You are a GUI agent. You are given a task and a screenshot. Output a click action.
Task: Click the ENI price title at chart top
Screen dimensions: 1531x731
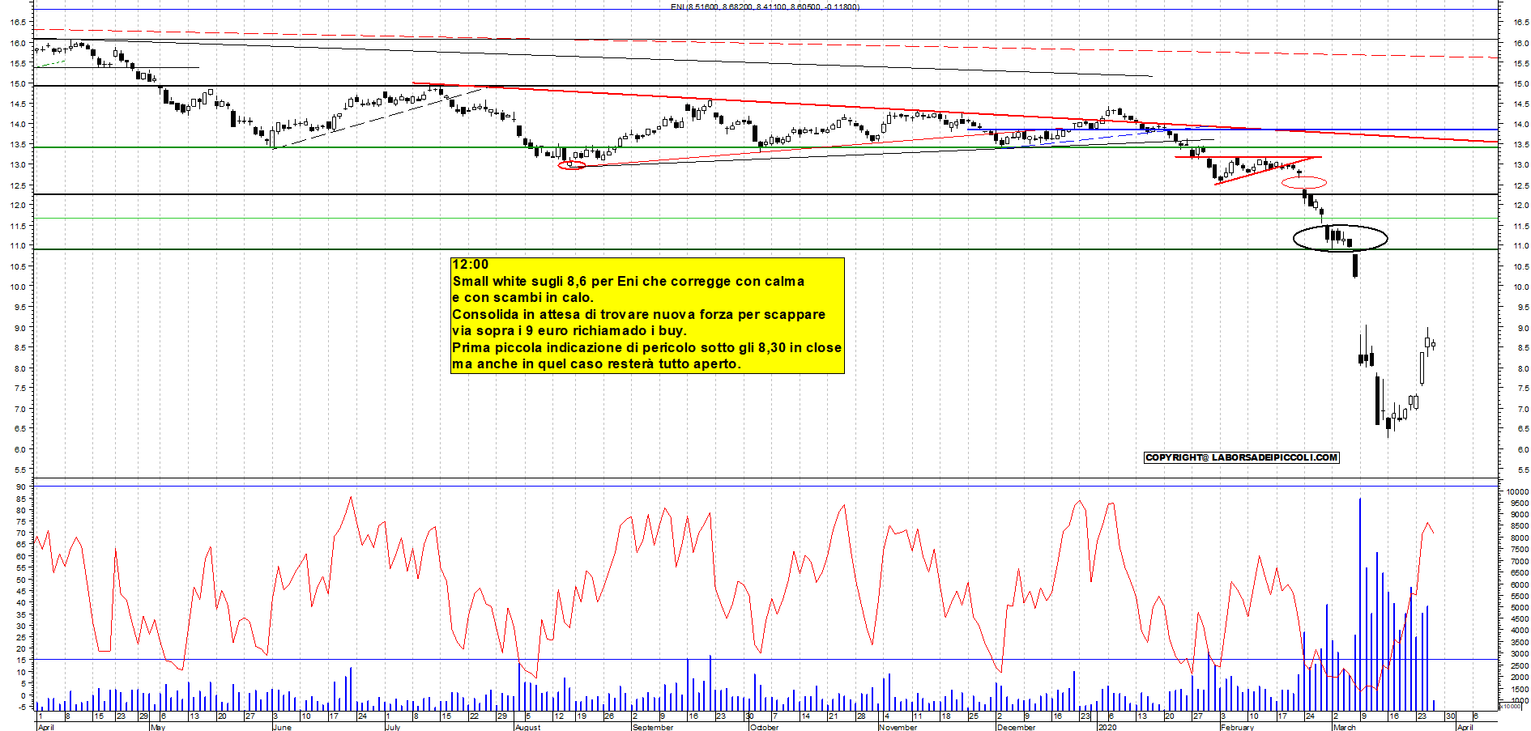(765, 6)
